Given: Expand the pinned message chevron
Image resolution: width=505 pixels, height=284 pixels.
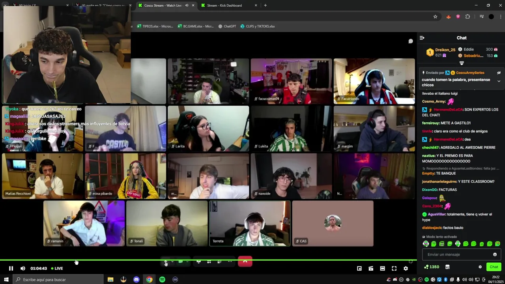Looking at the screenshot, I should pos(499,81).
